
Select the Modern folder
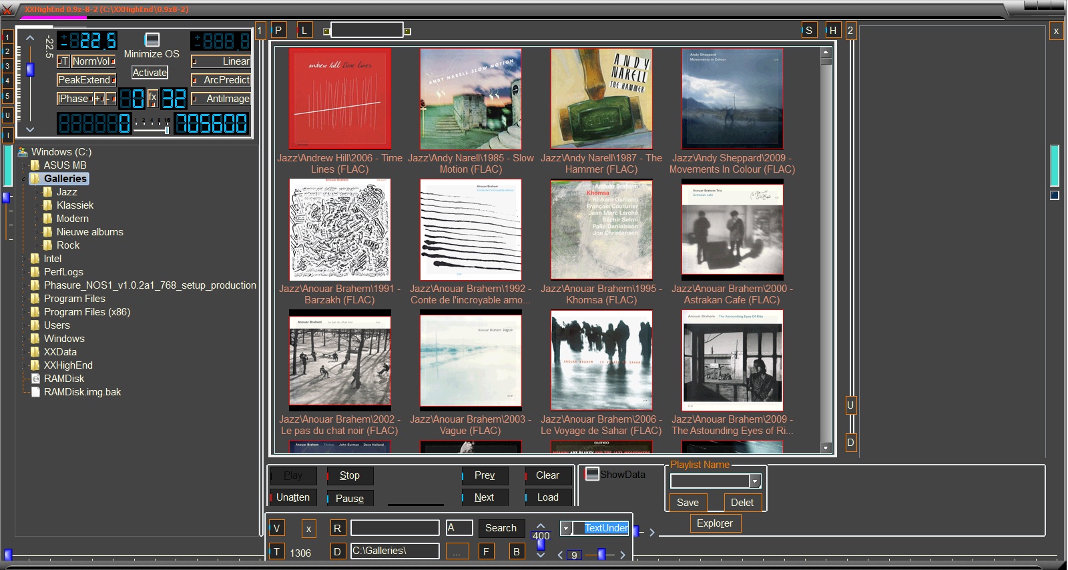pyautogui.click(x=73, y=219)
